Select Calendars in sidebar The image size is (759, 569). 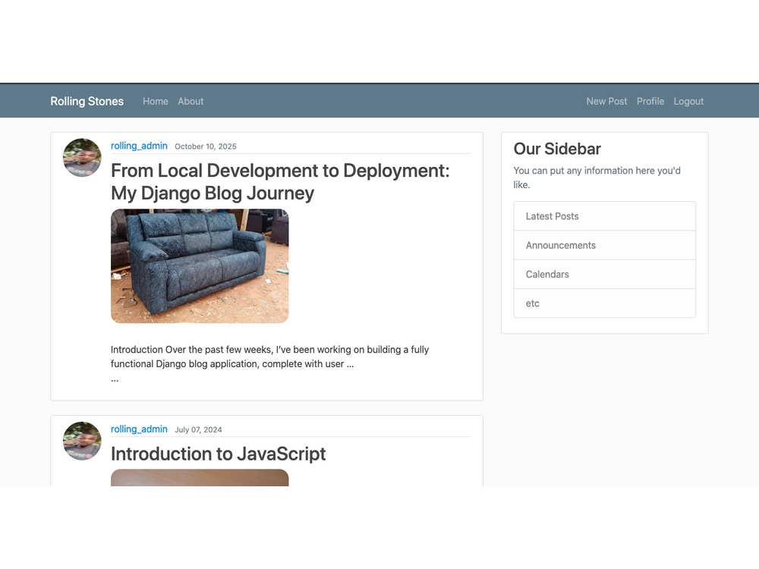coord(605,275)
